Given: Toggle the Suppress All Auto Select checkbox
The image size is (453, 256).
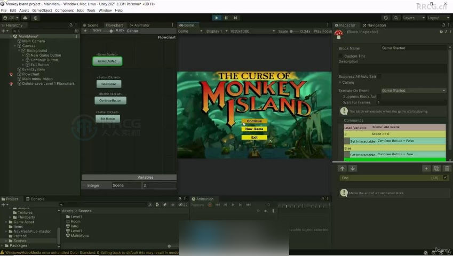Looking at the screenshot, I should [x=379, y=76].
